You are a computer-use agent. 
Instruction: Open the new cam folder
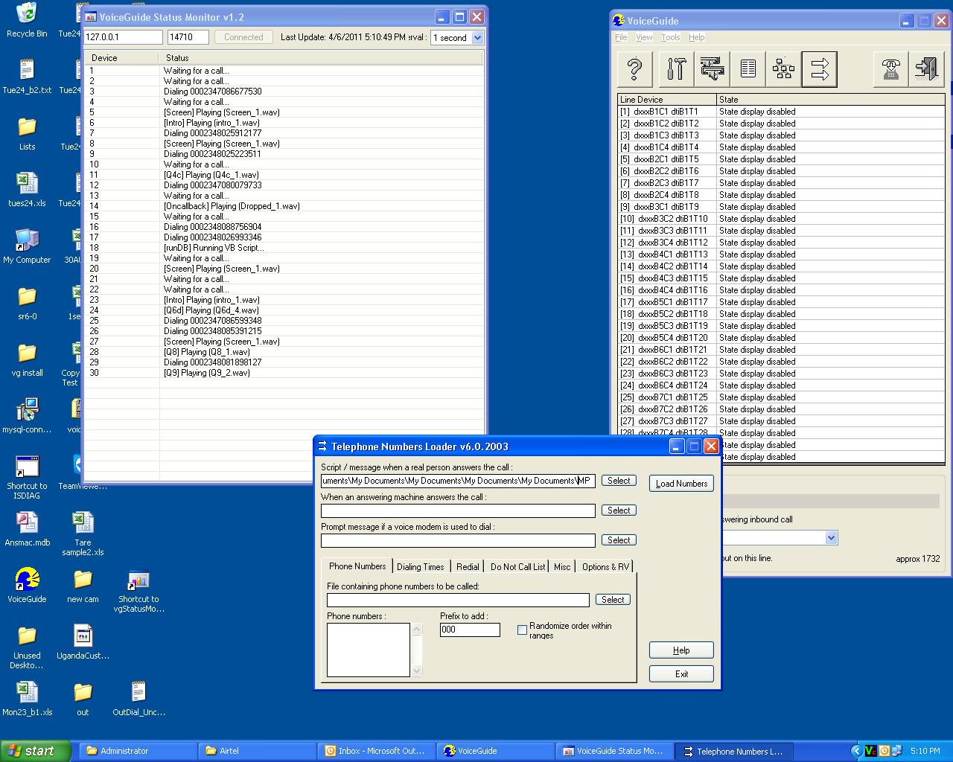(83, 586)
